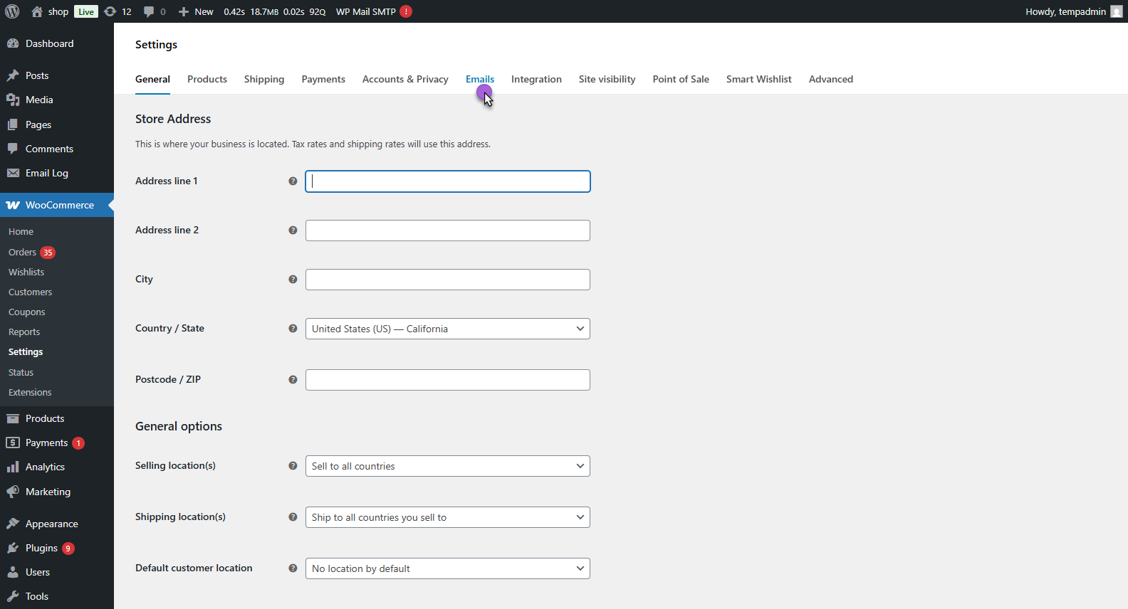
Task: Click help icon beside Postcode / ZIP
Action: 293,380
